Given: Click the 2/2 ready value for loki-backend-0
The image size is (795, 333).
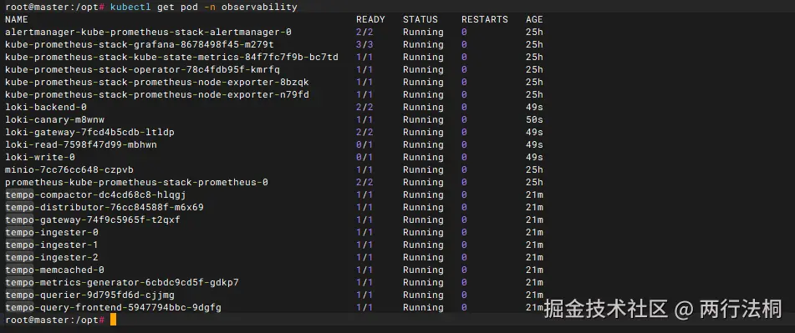Looking at the screenshot, I should click(364, 108).
